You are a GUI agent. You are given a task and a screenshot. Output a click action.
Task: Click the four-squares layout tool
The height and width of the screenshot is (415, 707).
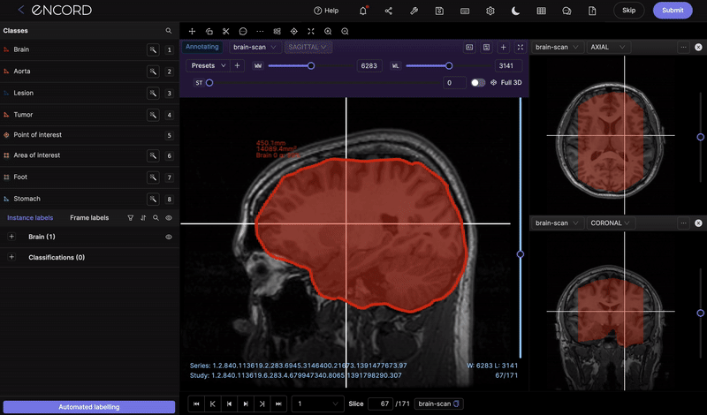coord(277,31)
